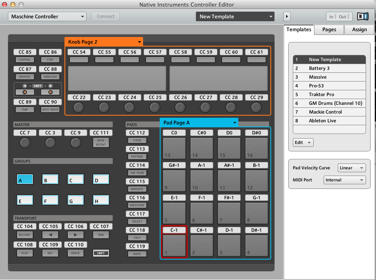Viewport: 376px width, 280px height.
Task: Toggle the SHIFT button in the transport section
Action: [x=101, y=253]
